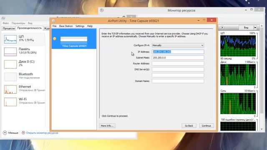Click the Subnet Mask field
The height and width of the screenshot is (150, 267).
(178, 57)
